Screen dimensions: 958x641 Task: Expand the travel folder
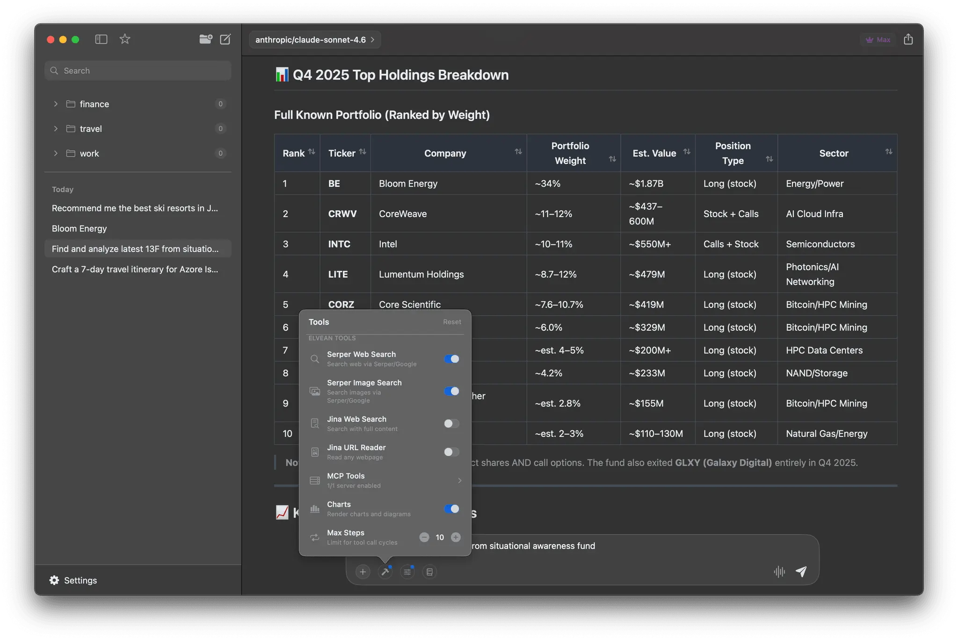point(56,129)
